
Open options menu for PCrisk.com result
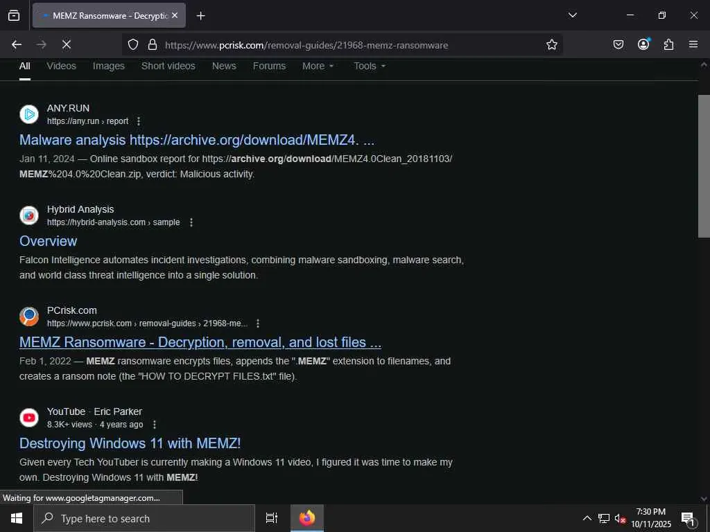tap(258, 323)
